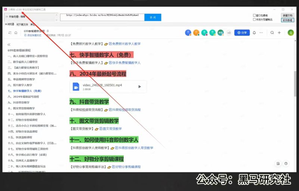Viewport: 299px width, 191px height.
Task: Open the 免费照片数字人教学 document link
Action: point(125,44)
